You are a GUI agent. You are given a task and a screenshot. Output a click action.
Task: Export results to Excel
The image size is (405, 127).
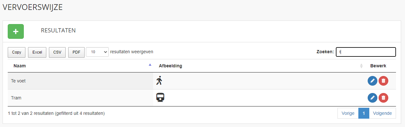pyautogui.click(x=37, y=52)
